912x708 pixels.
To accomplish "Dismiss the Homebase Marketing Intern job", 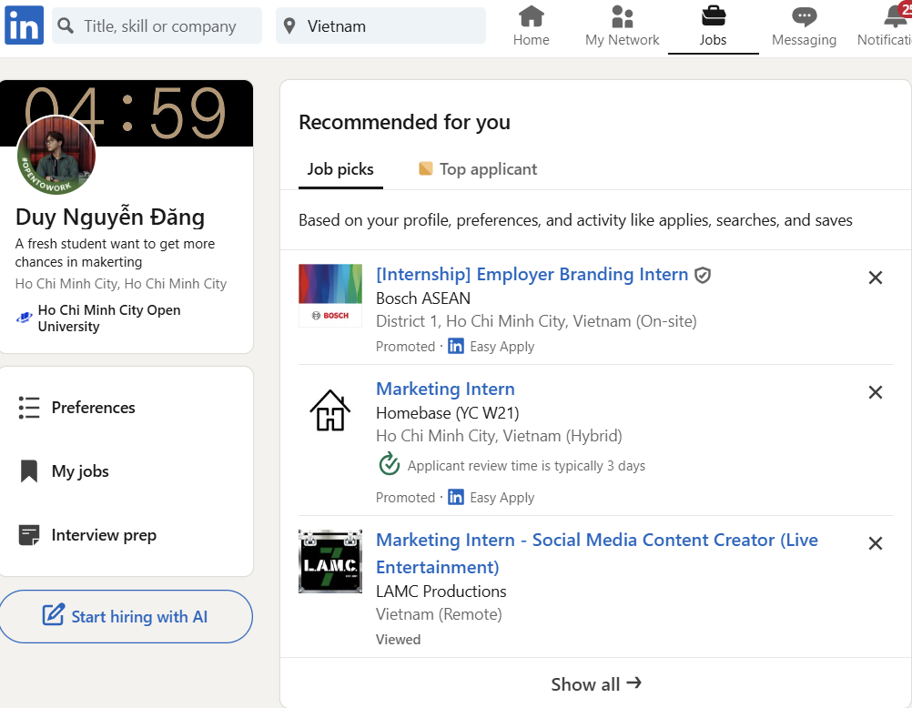I will click(876, 392).
